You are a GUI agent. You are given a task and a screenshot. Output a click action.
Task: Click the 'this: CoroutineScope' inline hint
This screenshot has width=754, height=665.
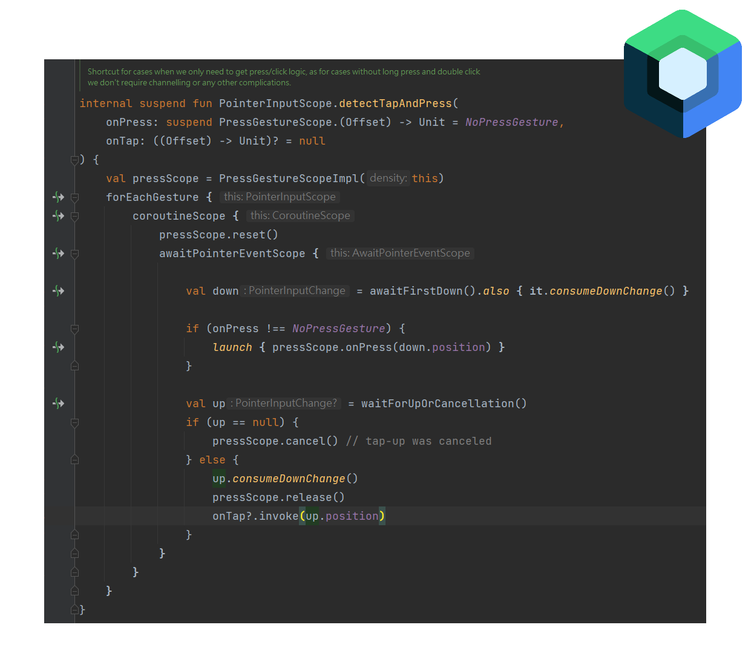(300, 215)
